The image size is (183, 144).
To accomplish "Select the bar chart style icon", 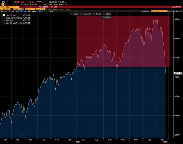I will (43, 11).
